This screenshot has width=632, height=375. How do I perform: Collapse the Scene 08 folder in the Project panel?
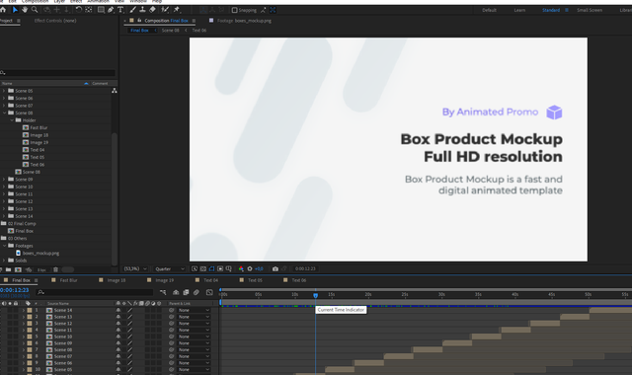(4, 112)
